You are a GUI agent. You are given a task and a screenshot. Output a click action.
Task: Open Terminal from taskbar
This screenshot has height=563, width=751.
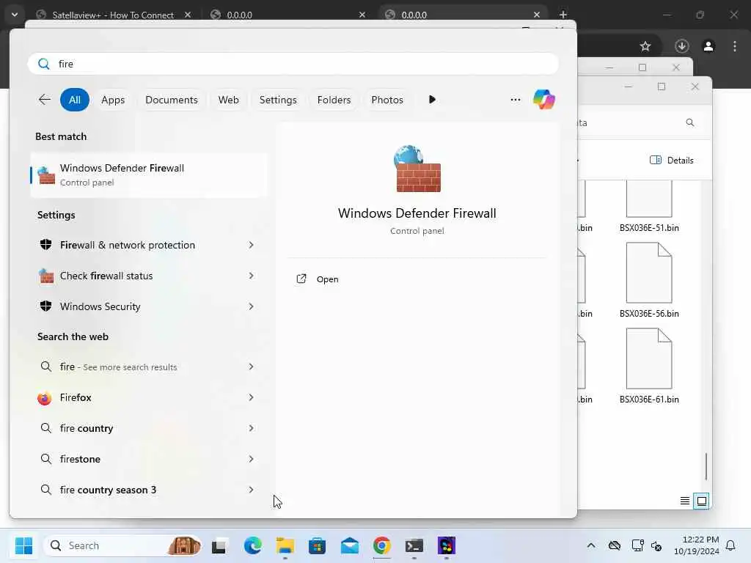pos(414,545)
